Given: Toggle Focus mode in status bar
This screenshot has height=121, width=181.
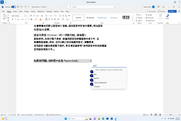Looking at the screenshot, I should click(x=146, y=115).
